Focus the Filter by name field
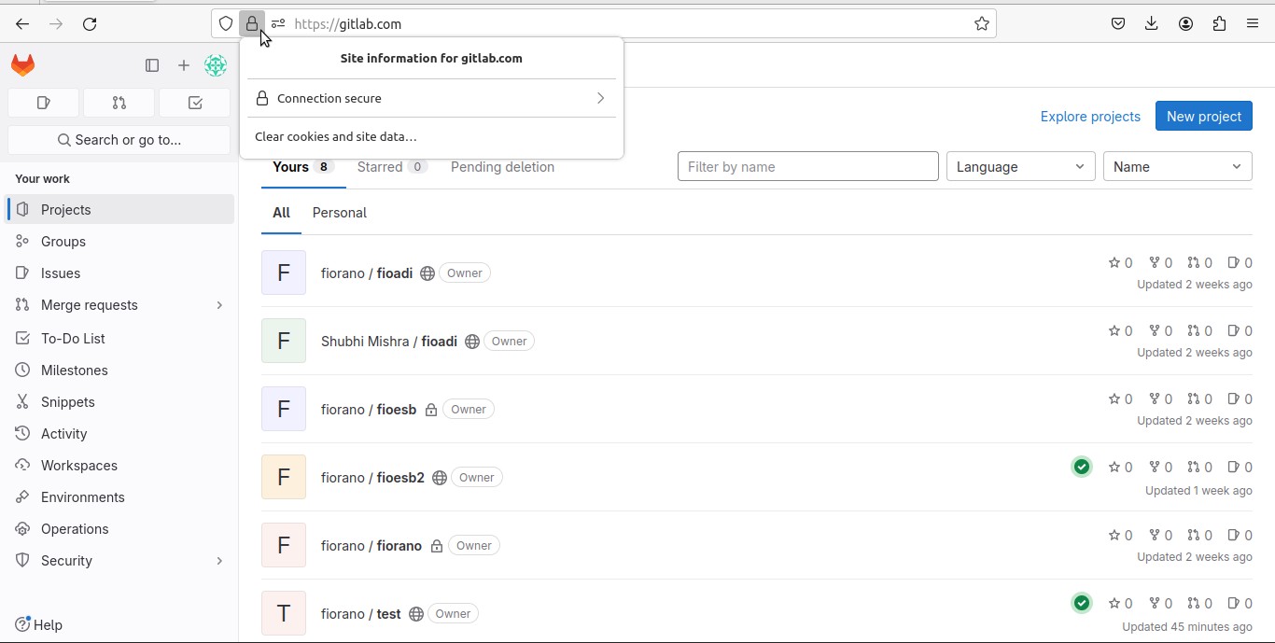The width and height of the screenshot is (1275, 643). [x=808, y=166]
